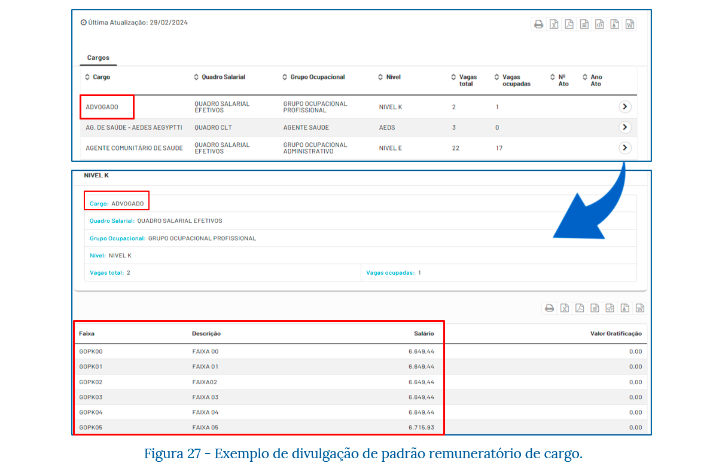Print the salary Faixa table
The width and height of the screenshot is (719, 463).
pos(549,308)
